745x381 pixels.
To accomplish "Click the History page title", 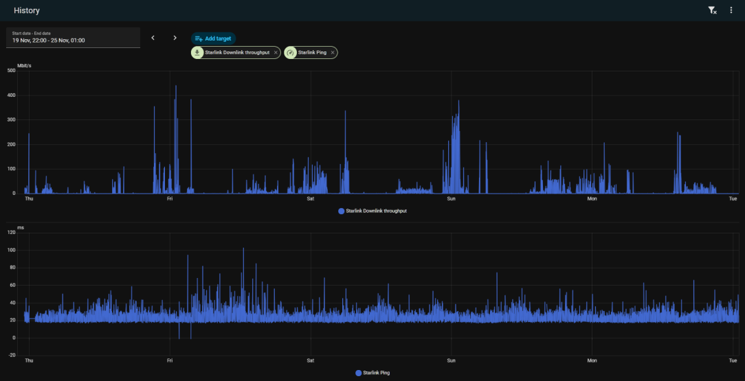I will tap(27, 10).
